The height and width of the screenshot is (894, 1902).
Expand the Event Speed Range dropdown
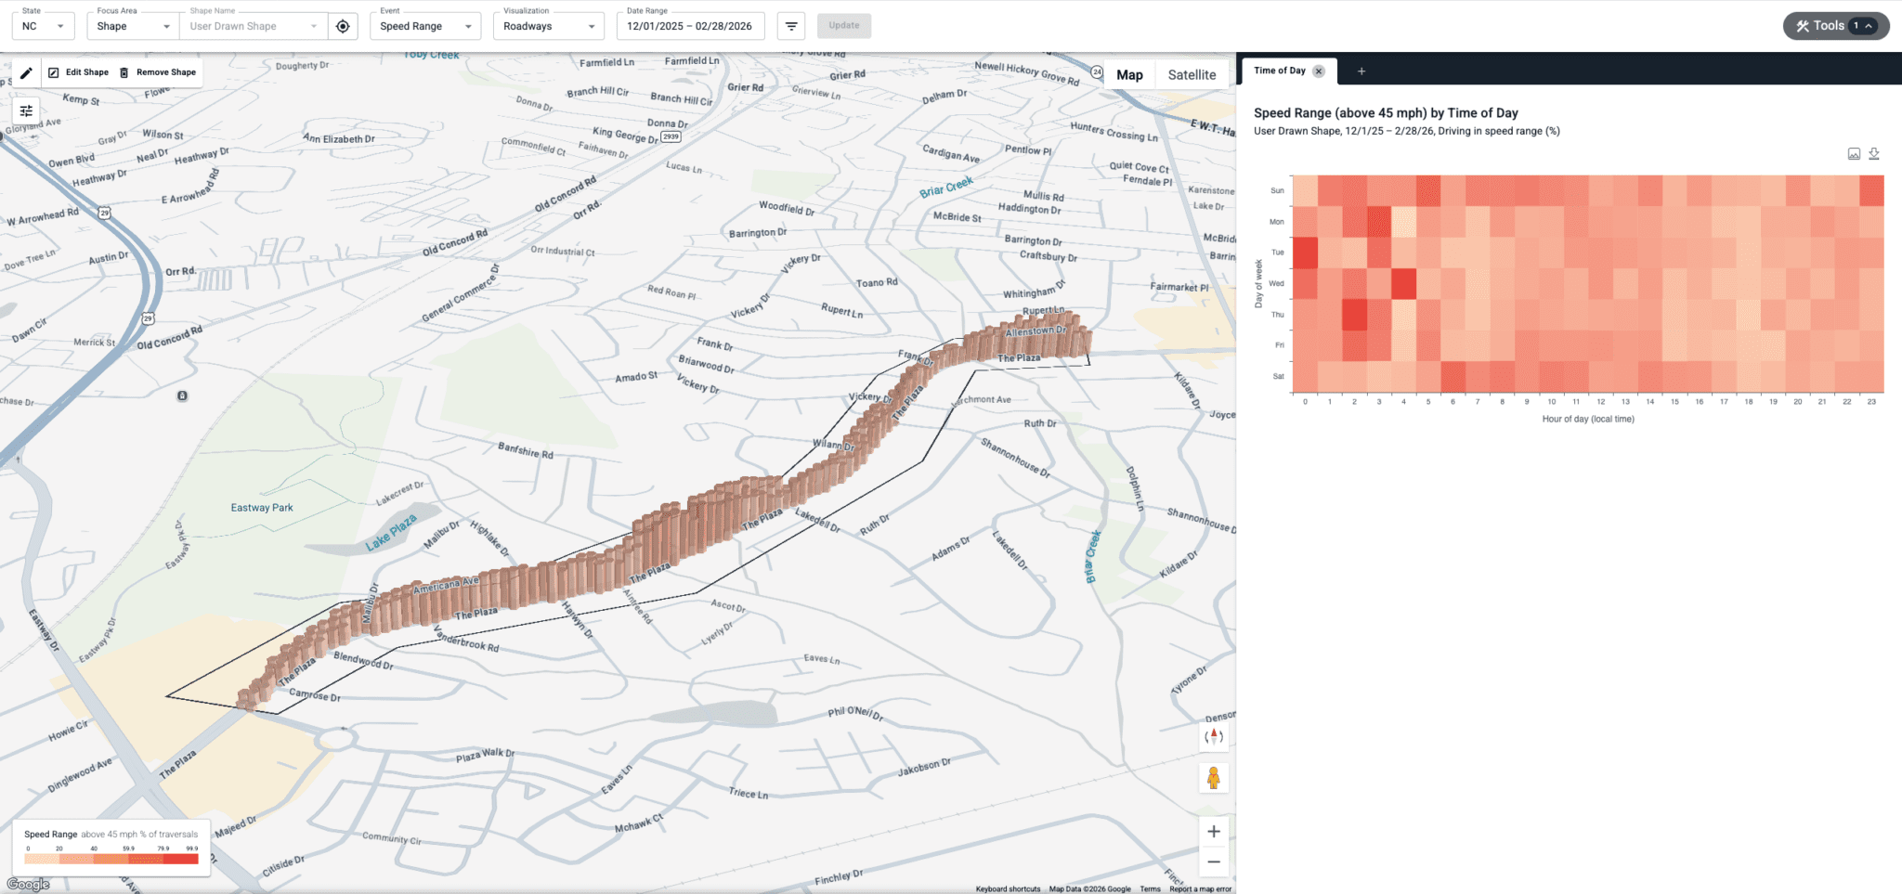(x=425, y=26)
